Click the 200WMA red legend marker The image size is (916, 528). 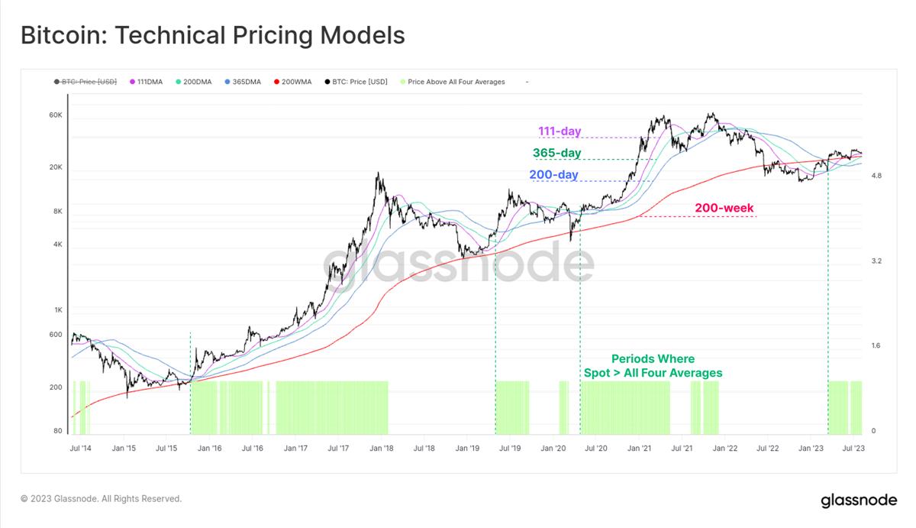[276, 81]
